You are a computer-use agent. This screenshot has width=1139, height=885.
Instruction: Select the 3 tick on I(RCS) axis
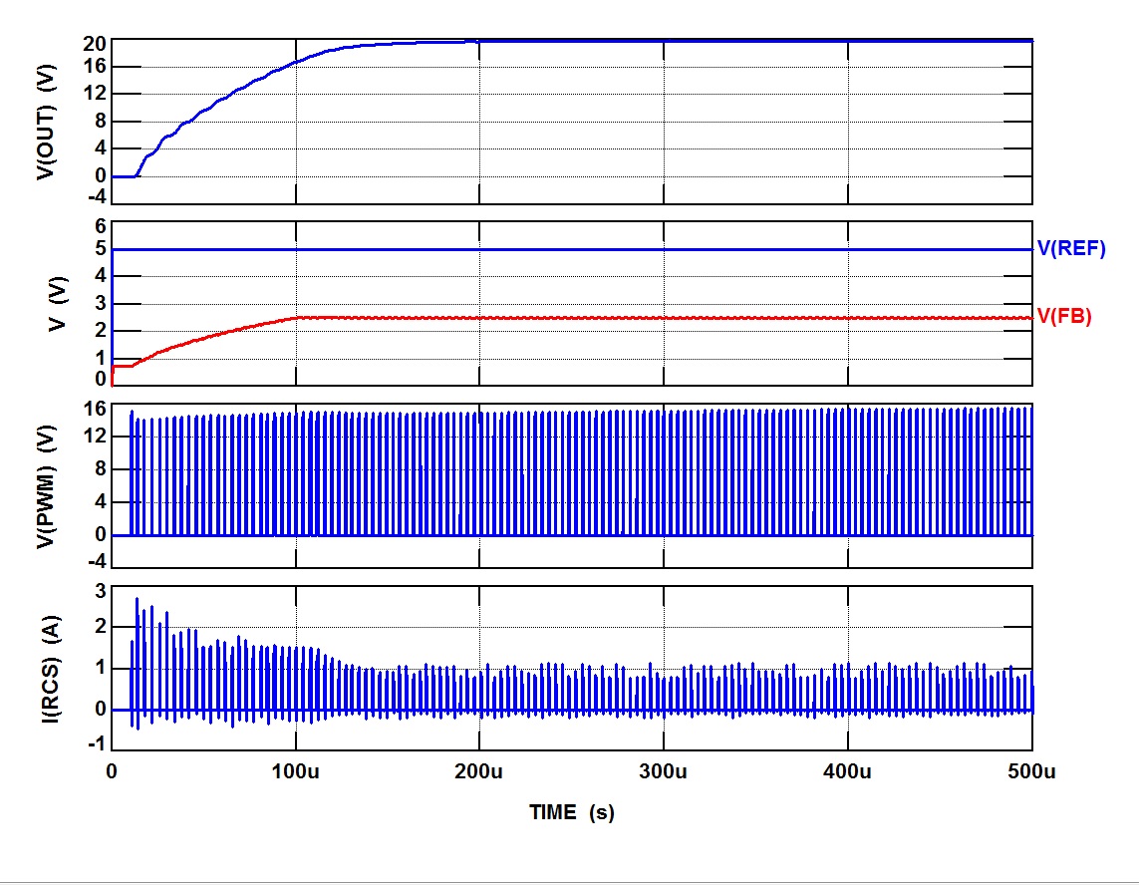point(100,592)
